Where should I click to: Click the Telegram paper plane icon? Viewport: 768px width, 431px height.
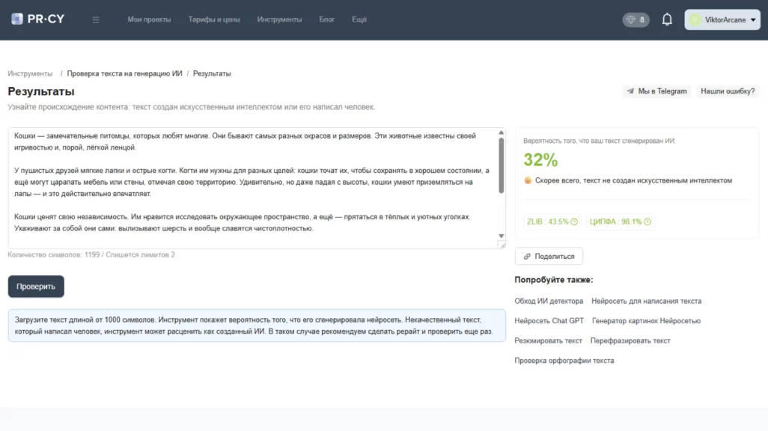point(630,91)
